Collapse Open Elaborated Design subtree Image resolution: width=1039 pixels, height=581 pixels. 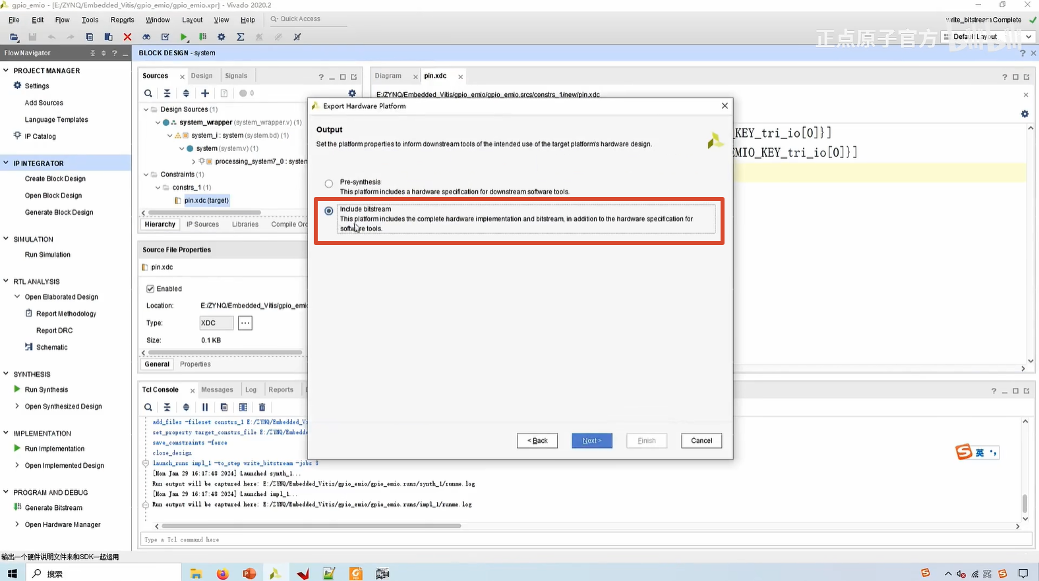click(17, 296)
